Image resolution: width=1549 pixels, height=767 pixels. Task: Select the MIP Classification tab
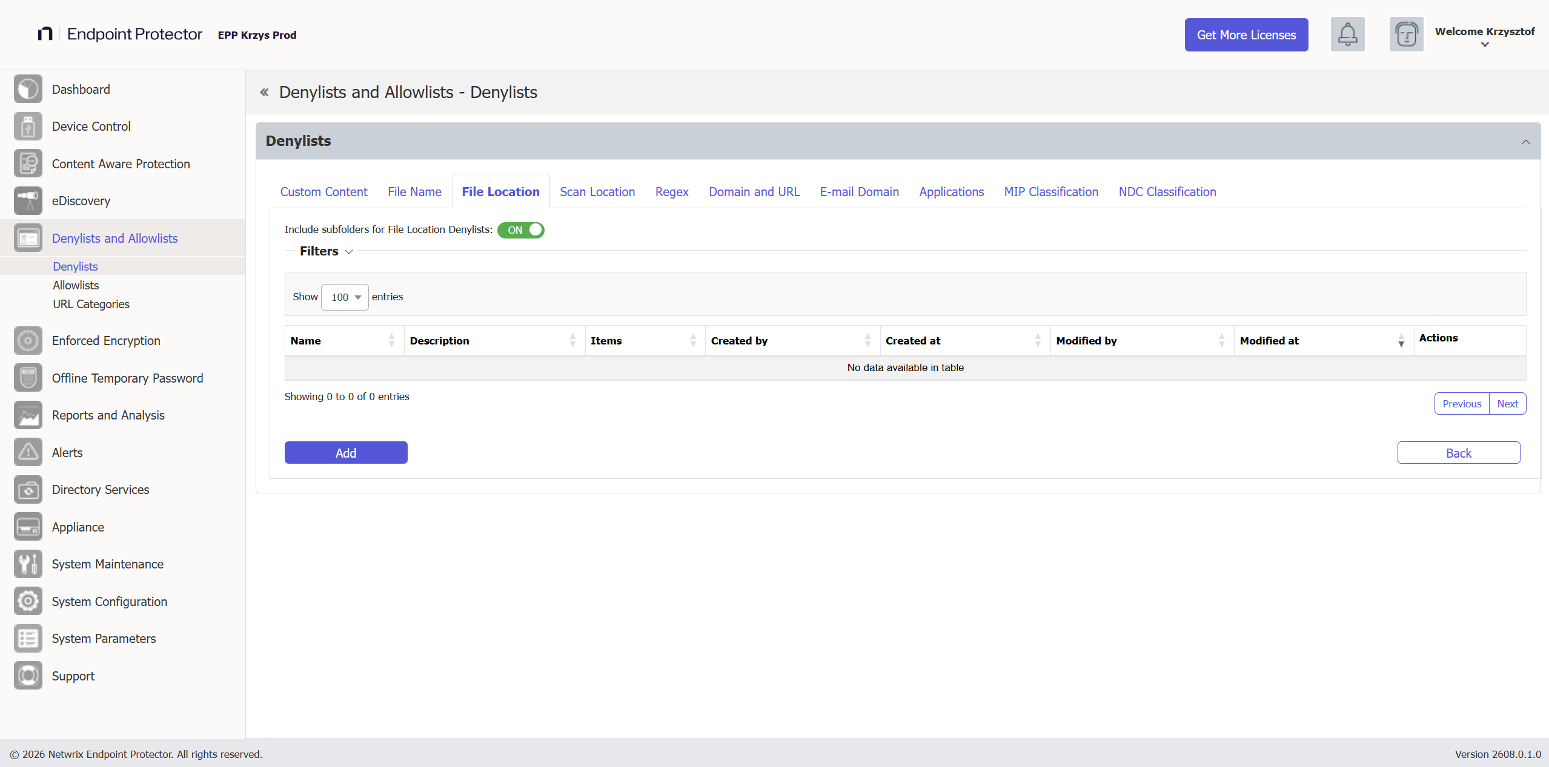point(1051,192)
